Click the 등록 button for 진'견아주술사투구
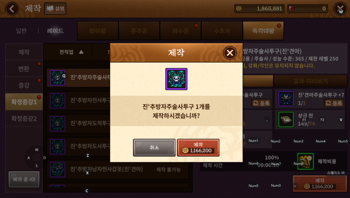This screenshot has height=198, width=350. (334, 103)
